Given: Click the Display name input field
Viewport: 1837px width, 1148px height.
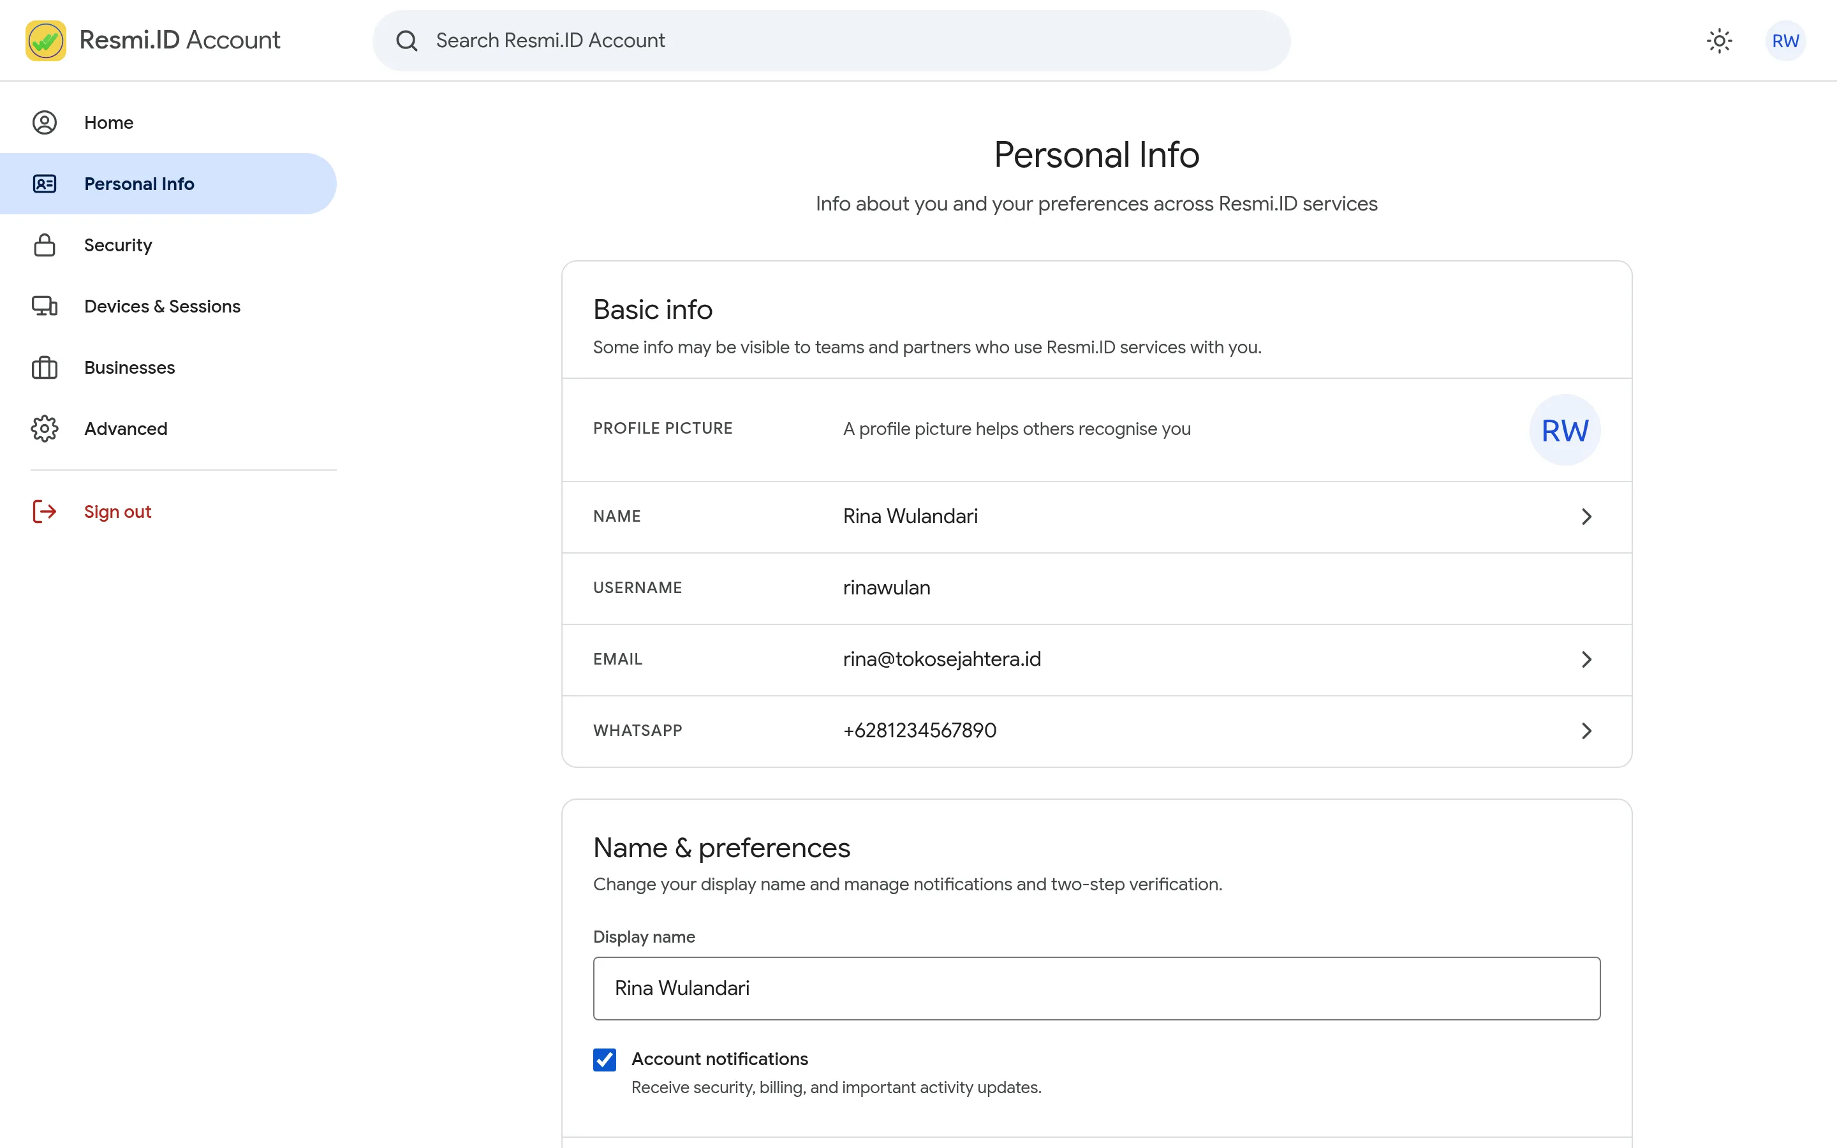Looking at the screenshot, I should pyautogui.click(x=1096, y=988).
